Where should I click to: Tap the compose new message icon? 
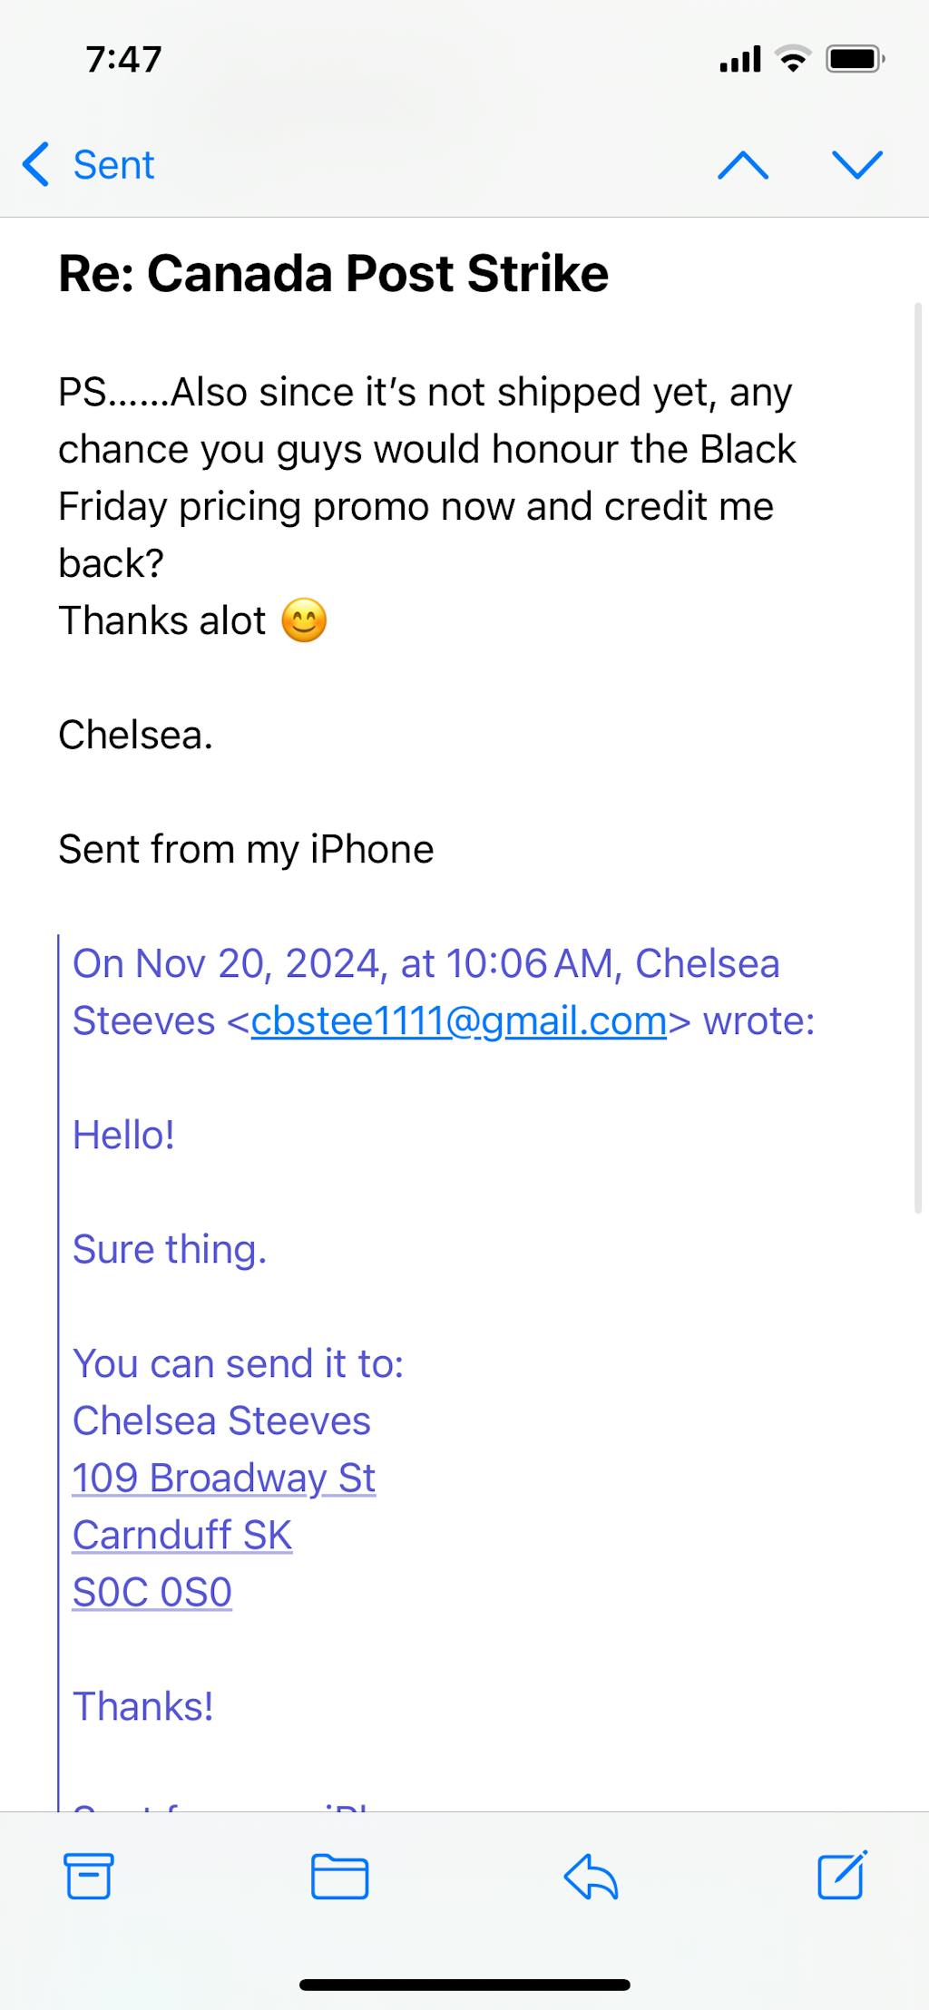(x=842, y=1876)
